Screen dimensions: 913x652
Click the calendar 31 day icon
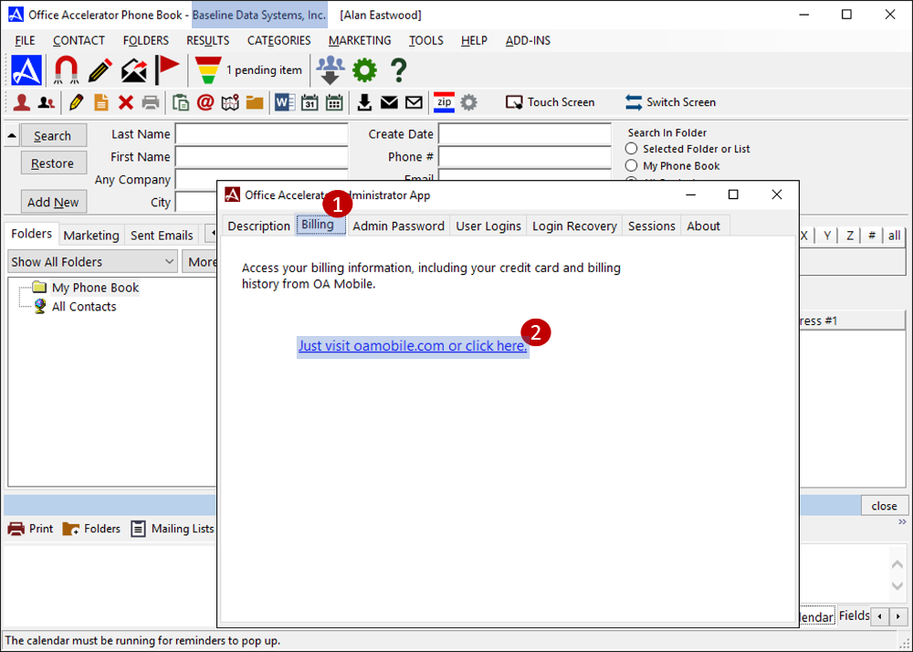[x=310, y=102]
